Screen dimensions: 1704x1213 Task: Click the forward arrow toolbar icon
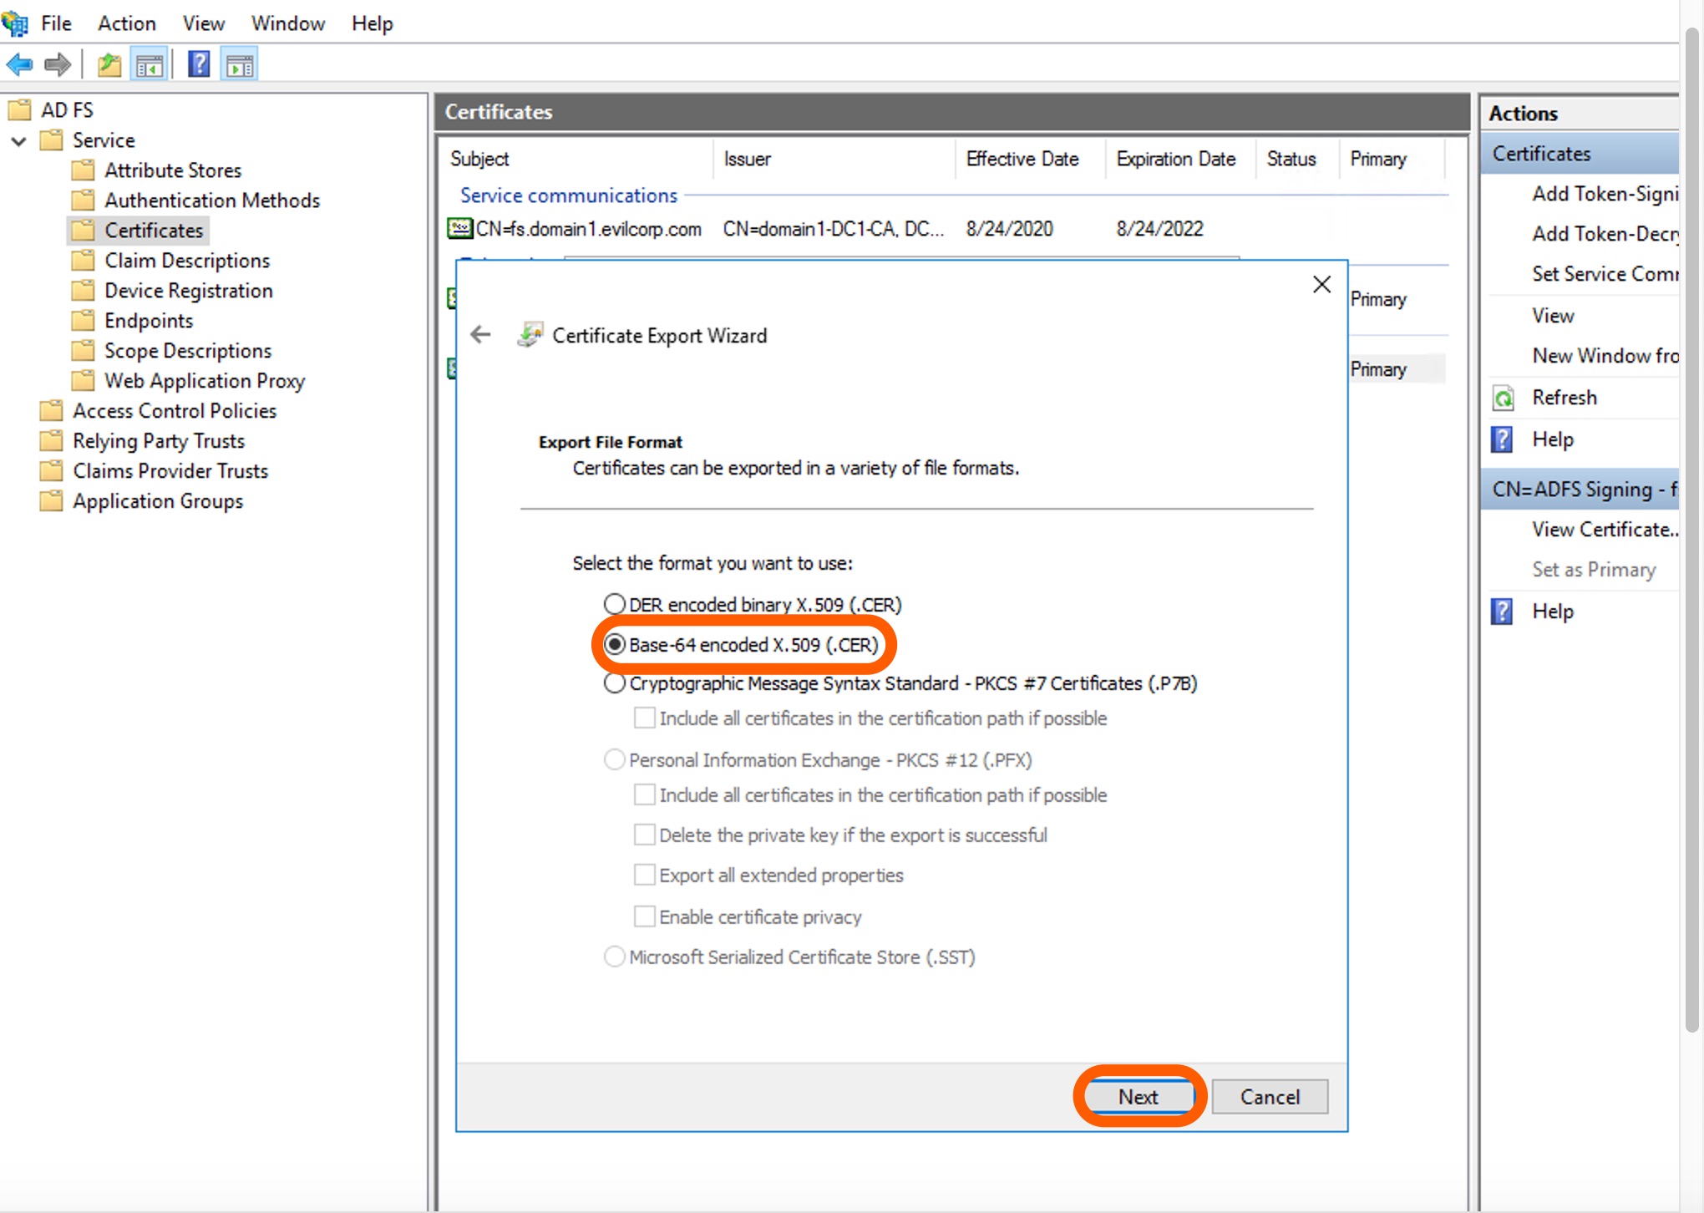(58, 64)
